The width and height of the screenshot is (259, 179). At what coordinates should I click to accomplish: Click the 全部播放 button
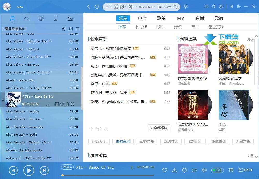tap(159, 128)
